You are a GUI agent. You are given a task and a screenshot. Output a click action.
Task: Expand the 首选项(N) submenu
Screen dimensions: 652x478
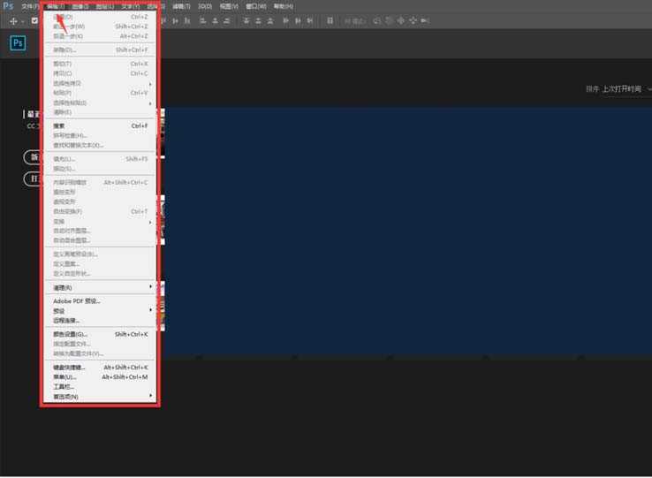pyautogui.click(x=99, y=397)
